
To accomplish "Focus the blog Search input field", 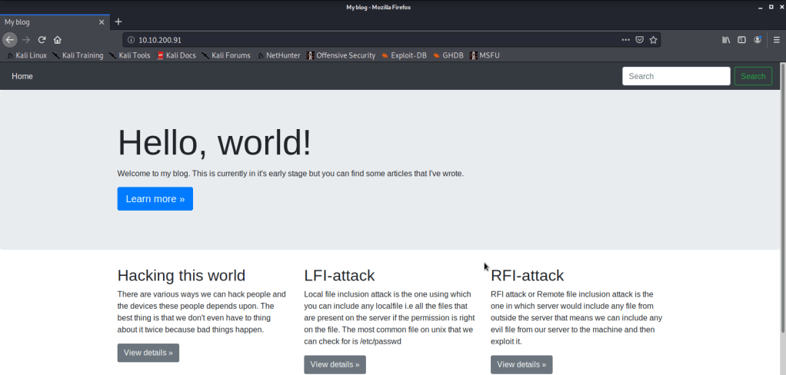I will click(675, 76).
